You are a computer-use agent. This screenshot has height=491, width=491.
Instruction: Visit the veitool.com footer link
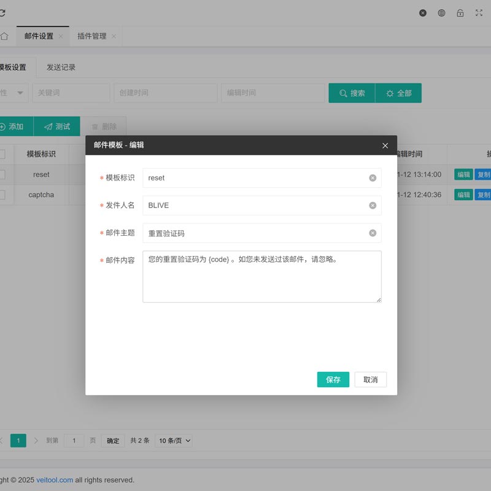click(54, 480)
